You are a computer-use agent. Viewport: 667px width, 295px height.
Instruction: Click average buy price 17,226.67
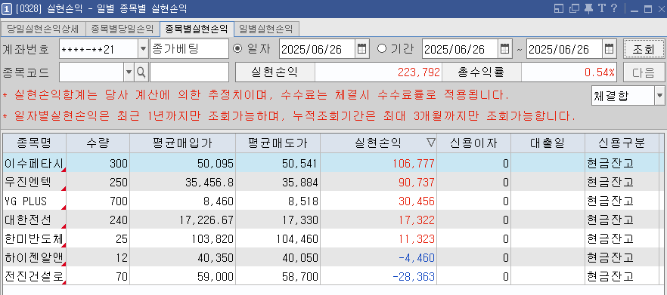tap(206, 220)
